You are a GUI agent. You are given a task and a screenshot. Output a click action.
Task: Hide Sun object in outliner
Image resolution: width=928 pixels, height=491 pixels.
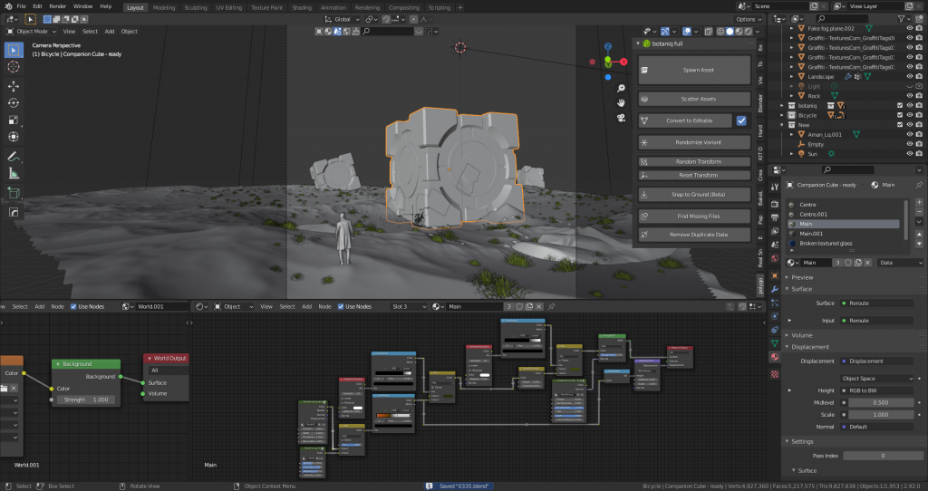click(910, 154)
